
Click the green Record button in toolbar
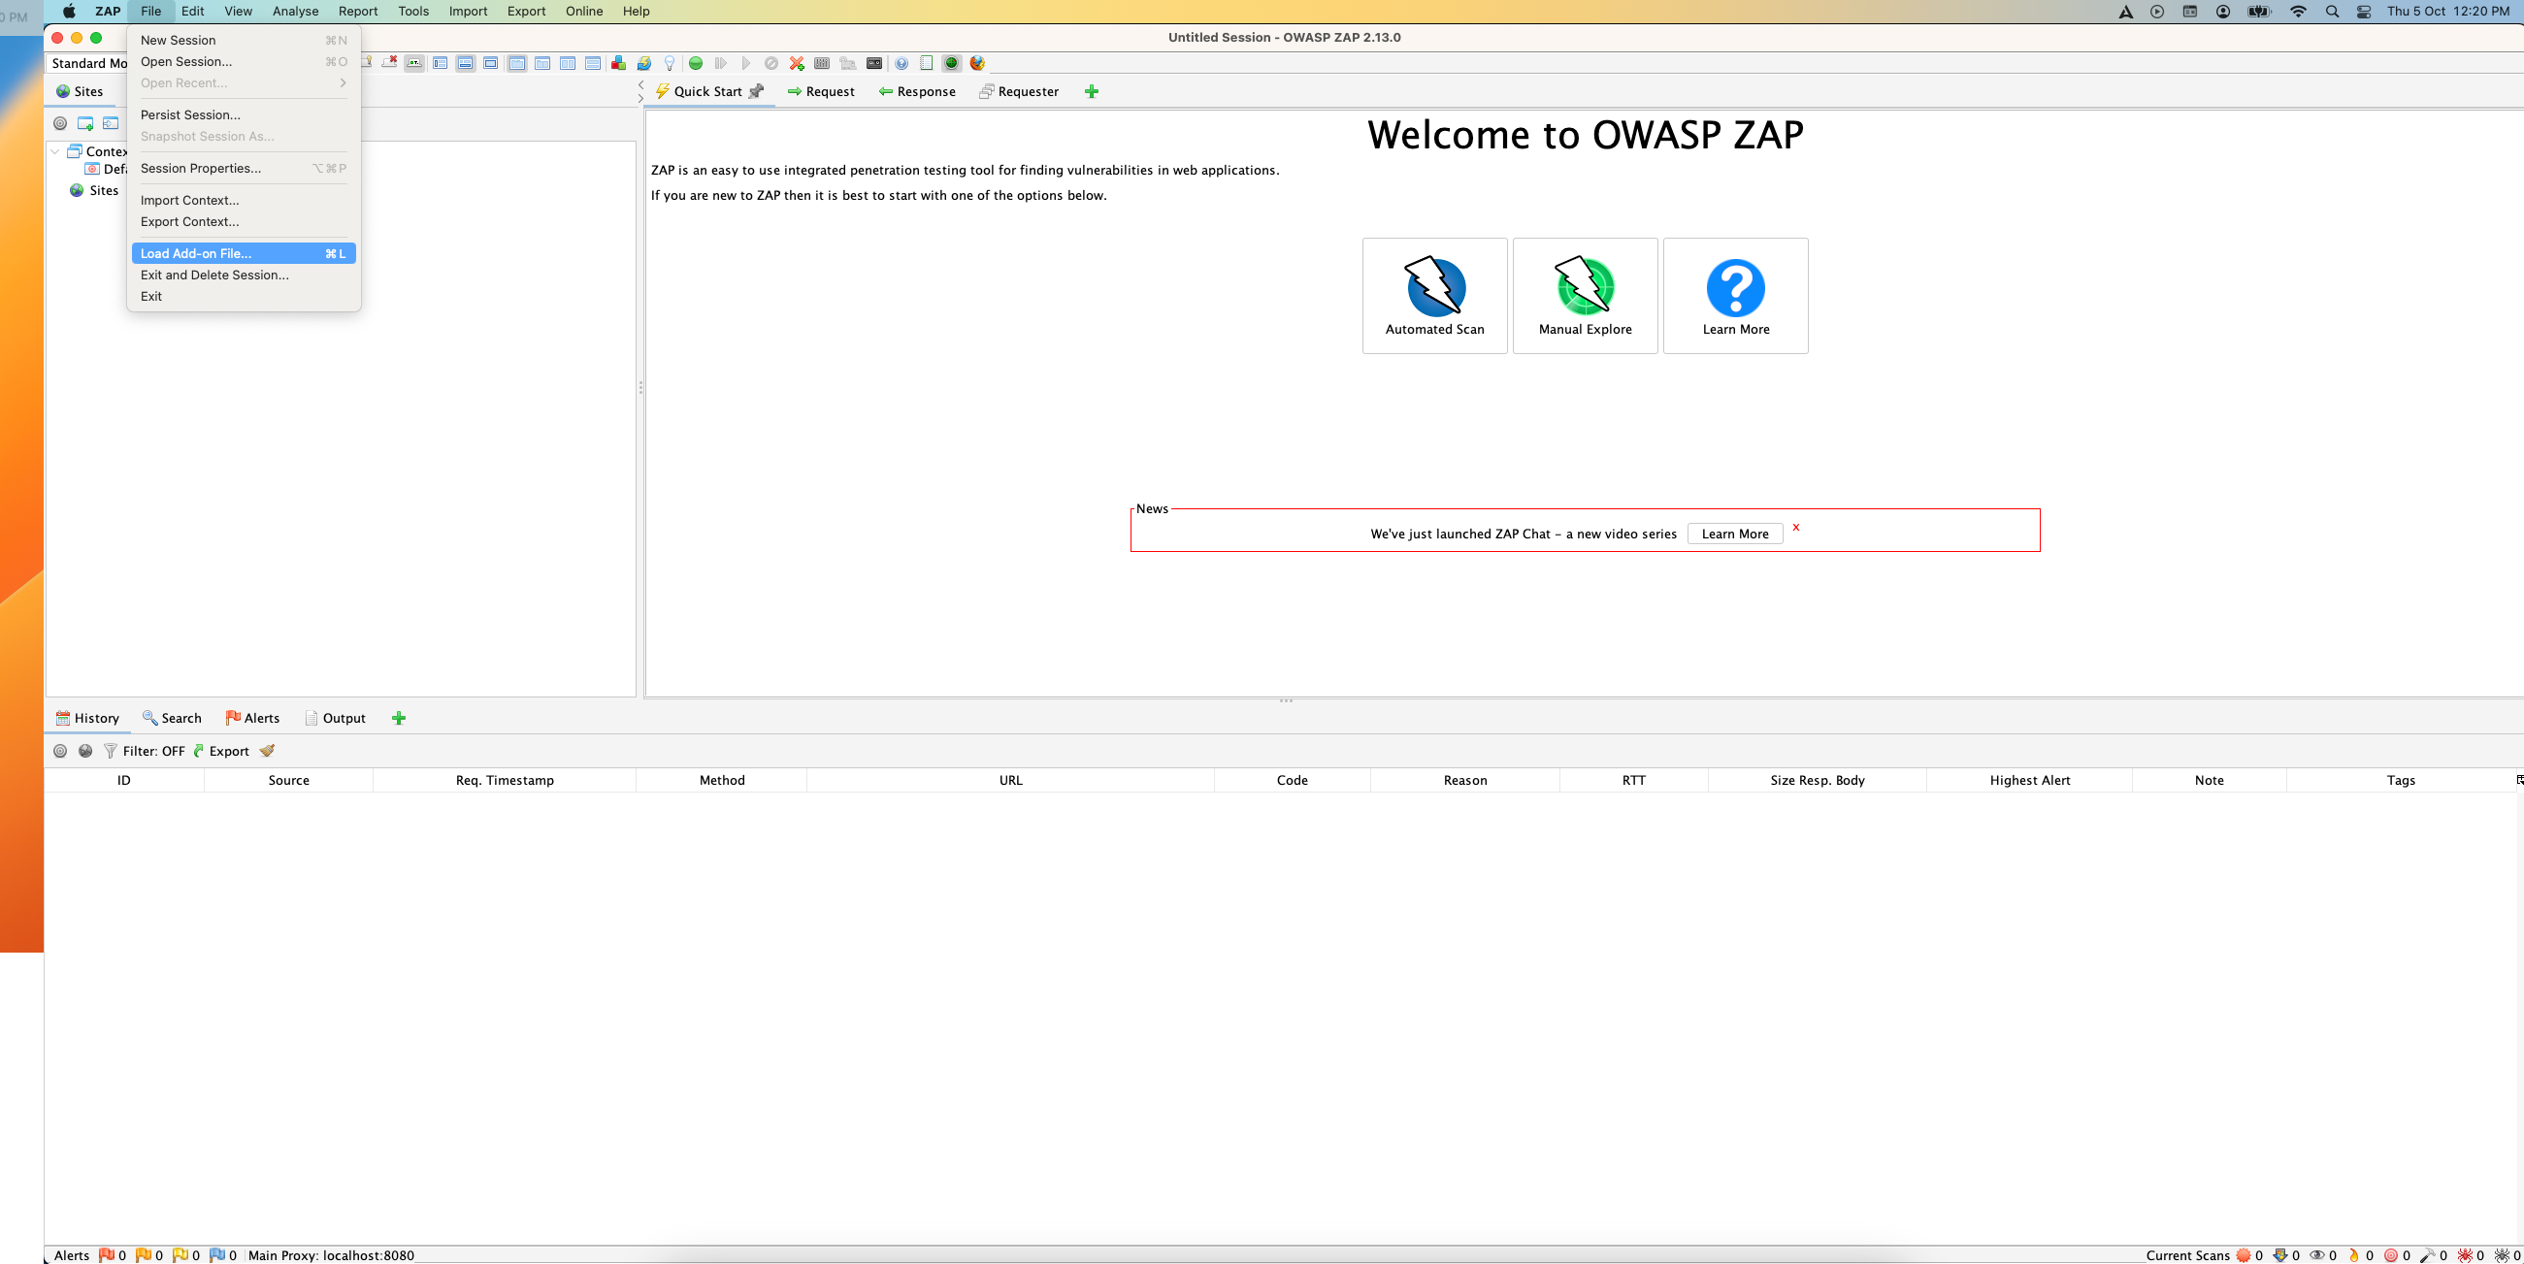tap(696, 63)
